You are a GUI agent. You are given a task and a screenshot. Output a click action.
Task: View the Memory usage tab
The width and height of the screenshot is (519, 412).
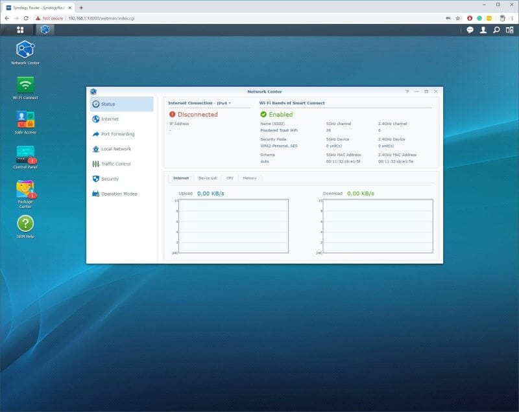(249, 177)
